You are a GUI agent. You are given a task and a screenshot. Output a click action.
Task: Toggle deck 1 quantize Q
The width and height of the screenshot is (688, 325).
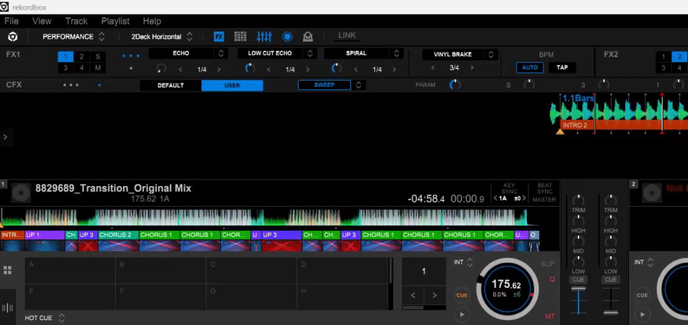coord(552,280)
